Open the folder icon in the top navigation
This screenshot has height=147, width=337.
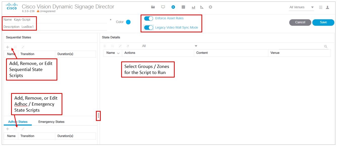(153, 7)
